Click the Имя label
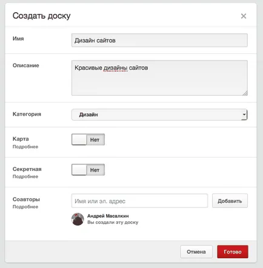The height and width of the screenshot is (268, 263). (x=18, y=39)
